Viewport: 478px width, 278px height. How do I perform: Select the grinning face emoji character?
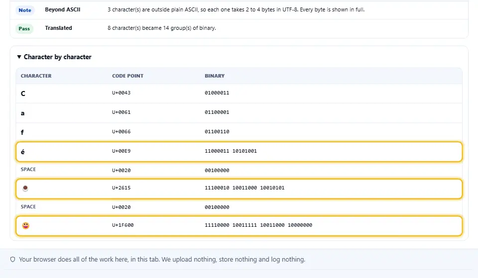tap(25, 226)
